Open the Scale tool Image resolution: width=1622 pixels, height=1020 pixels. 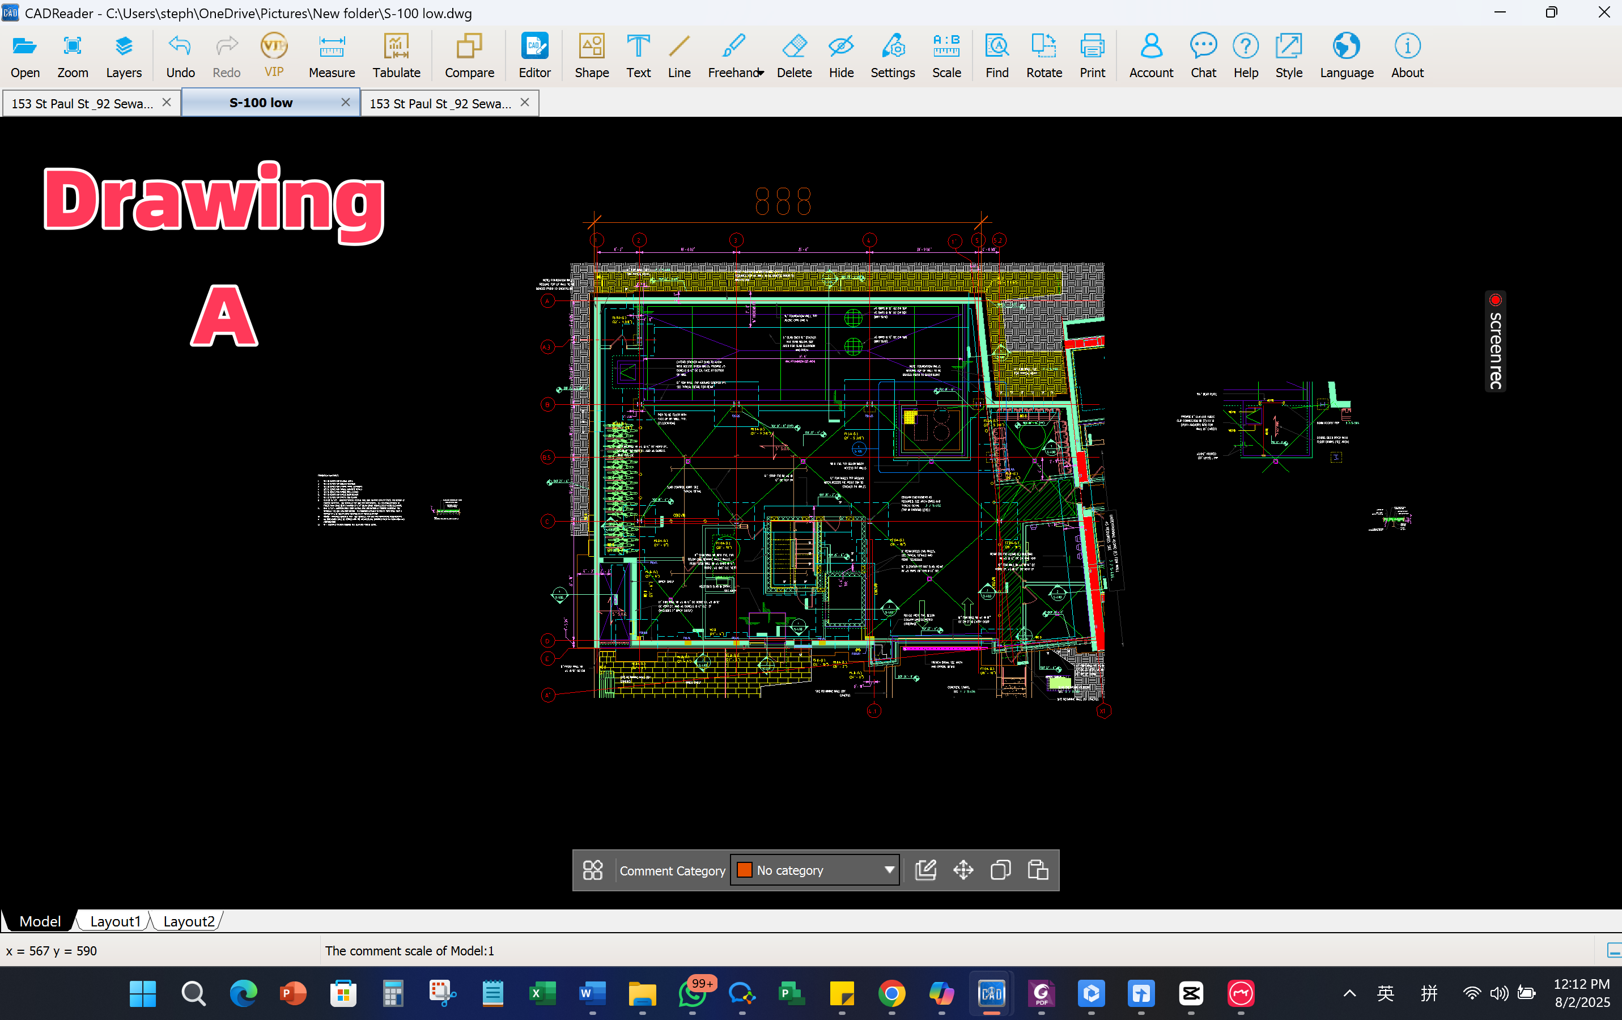[946, 56]
